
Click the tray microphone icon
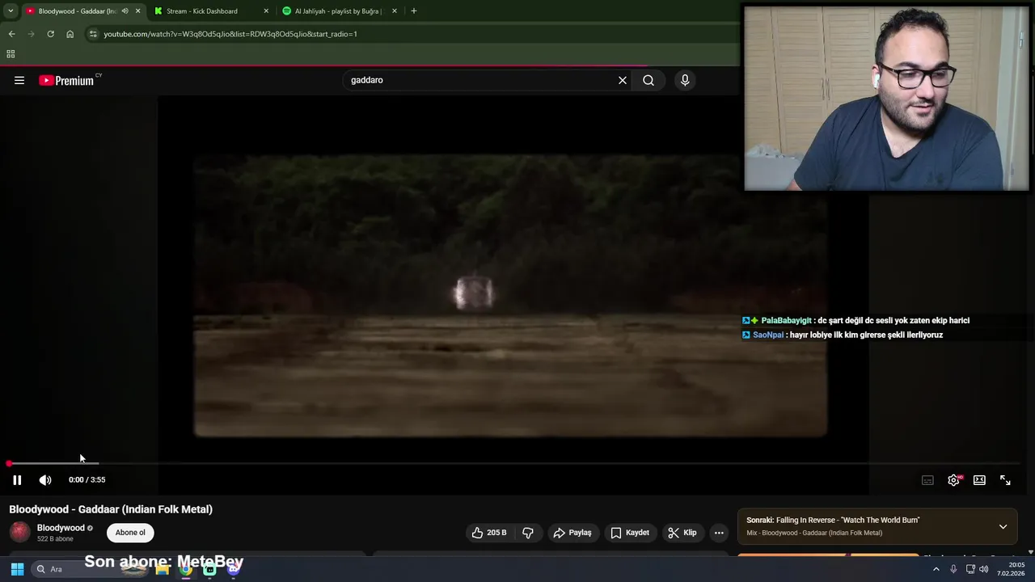(953, 569)
